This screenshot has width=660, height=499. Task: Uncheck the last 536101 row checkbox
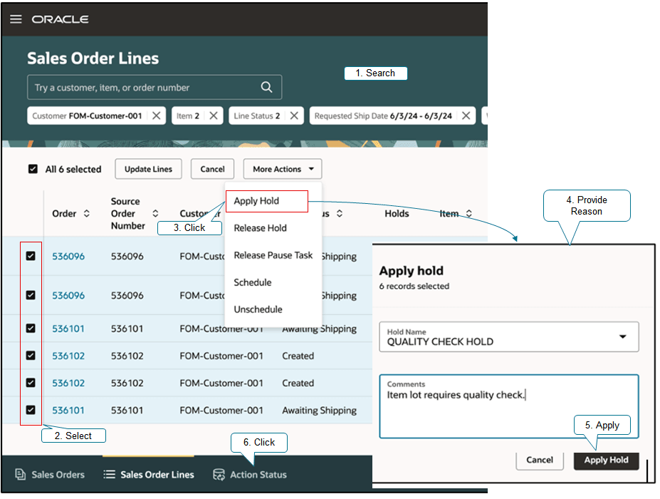click(x=31, y=410)
